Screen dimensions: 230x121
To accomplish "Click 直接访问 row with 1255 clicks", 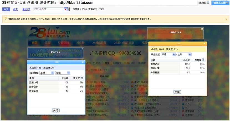I will [x=178, y=64].
